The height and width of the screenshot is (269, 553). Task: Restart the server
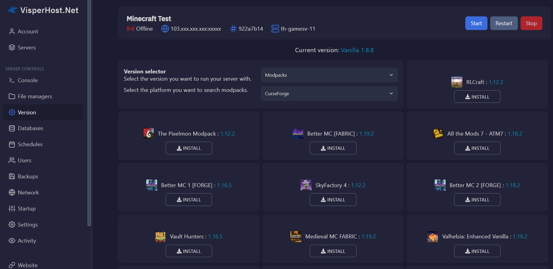(x=504, y=23)
